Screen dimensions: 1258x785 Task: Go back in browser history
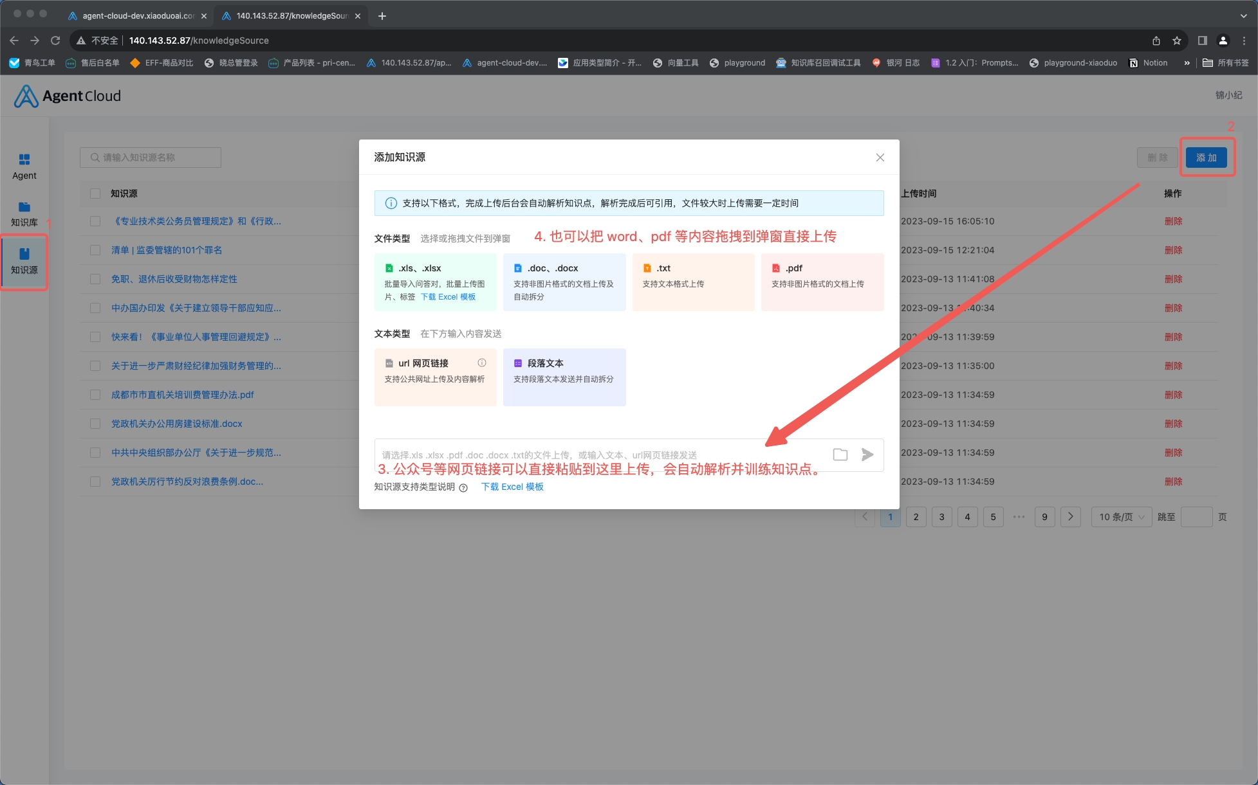point(14,41)
